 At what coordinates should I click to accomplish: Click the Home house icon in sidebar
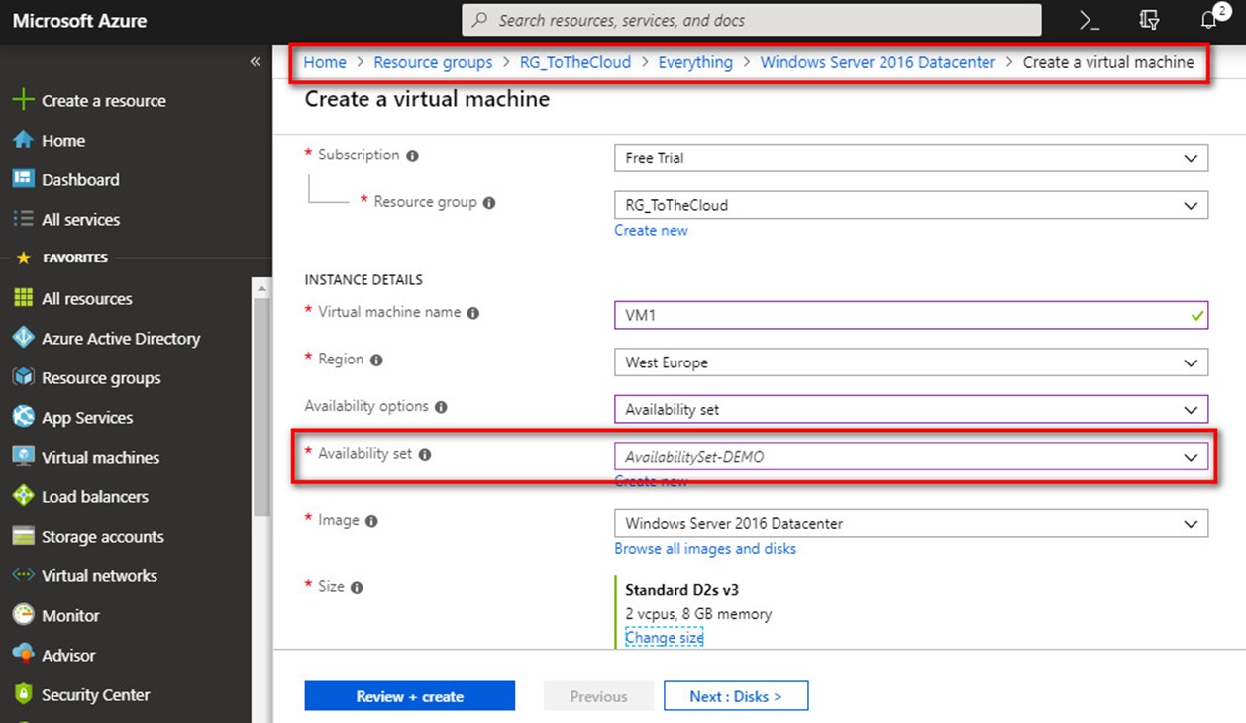tap(23, 140)
